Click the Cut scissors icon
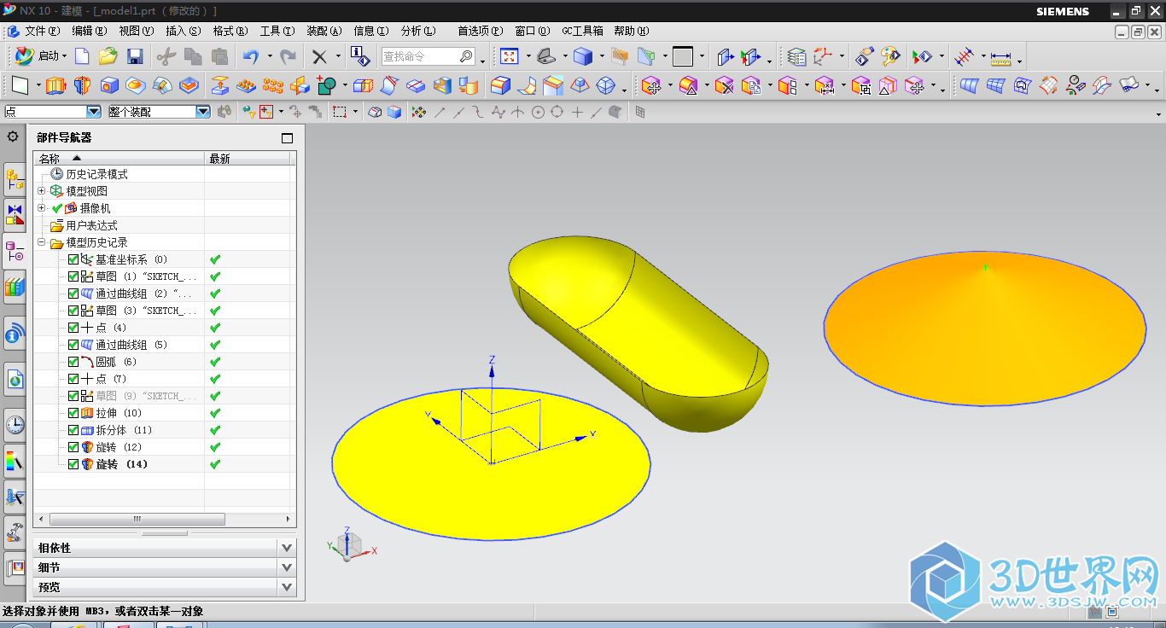Image resolution: width=1166 pixels, height=628 pixels. [166, 56]
